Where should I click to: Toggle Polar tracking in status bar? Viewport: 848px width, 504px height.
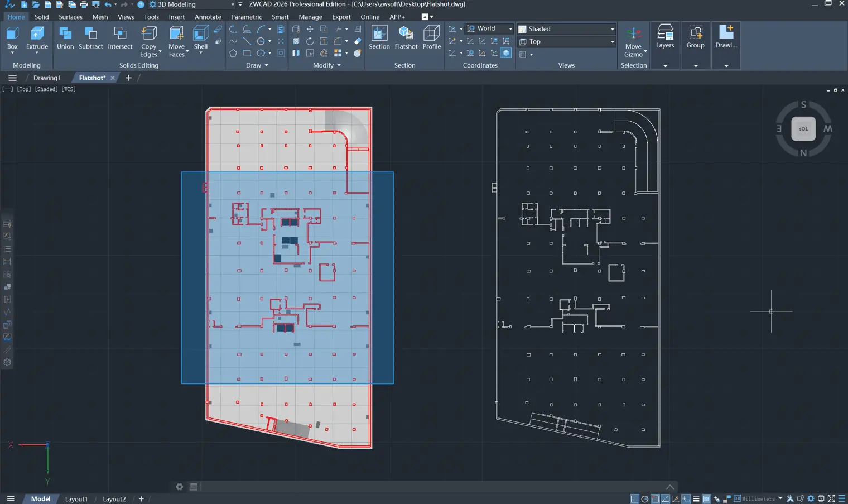point(644,498)
